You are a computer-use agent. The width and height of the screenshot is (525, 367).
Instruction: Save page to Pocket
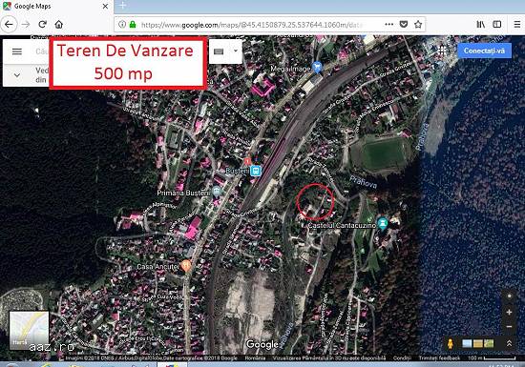(404, 25)
